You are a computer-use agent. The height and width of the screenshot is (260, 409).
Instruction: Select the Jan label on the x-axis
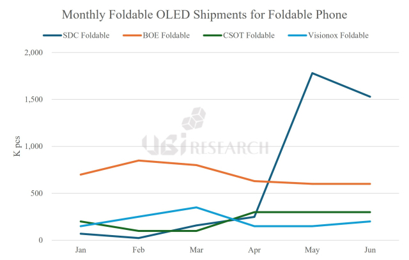point(80,251)
